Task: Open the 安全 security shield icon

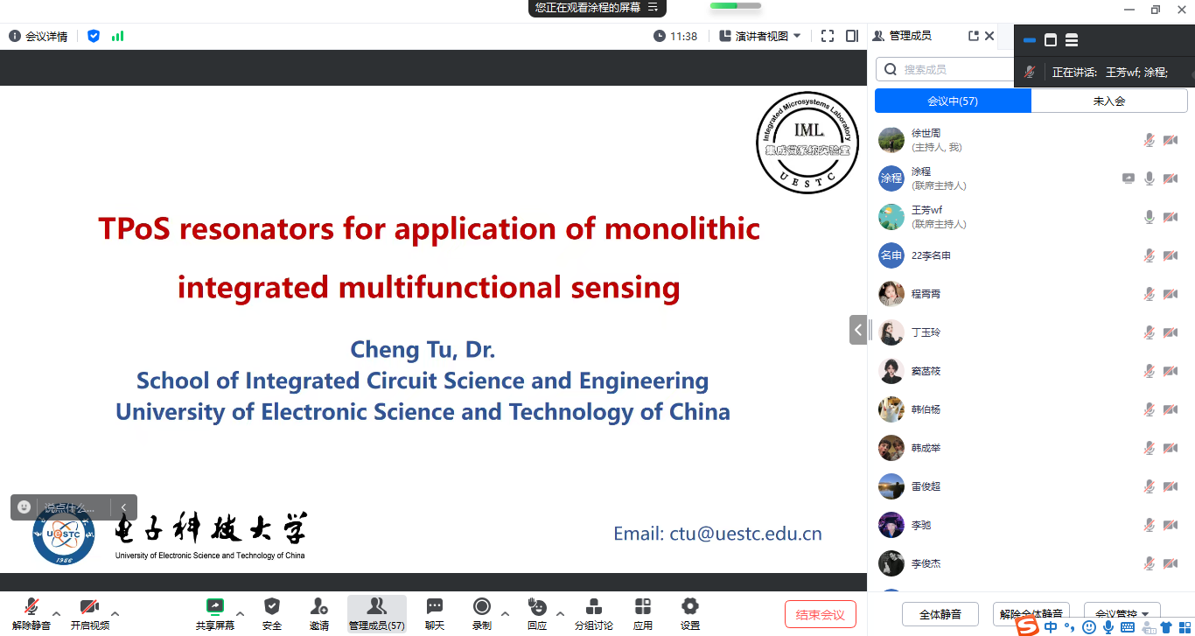Action: point(272,606)
